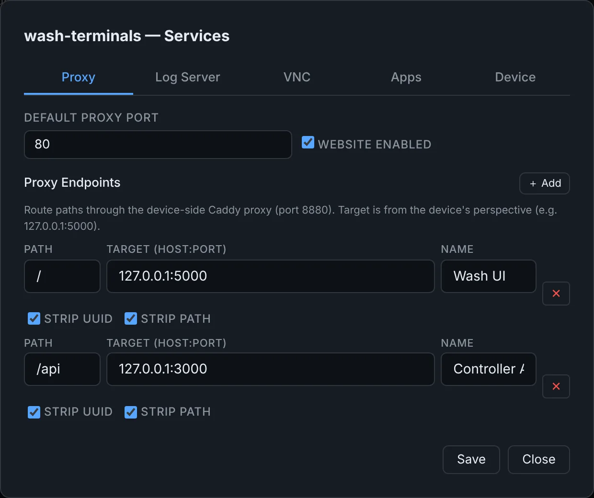Click the Caddy proxy description text
The image size is (594, 498).
coord(291,218)
